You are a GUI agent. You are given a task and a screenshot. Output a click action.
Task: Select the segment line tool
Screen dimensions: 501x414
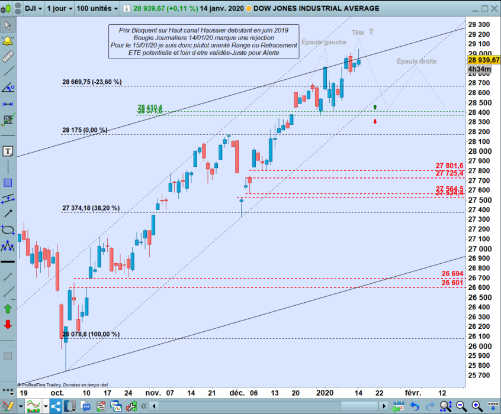pyautogui.click(x=8, y=277)
